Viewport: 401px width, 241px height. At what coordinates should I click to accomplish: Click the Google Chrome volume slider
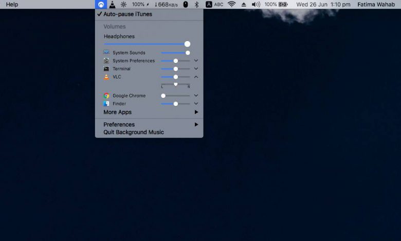[175, 96]
